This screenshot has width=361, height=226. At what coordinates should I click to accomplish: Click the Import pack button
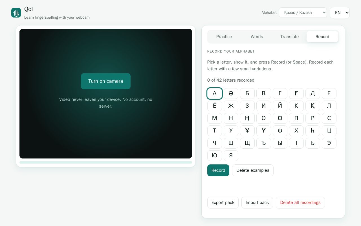pyautogui.click(x=257, y=203)
